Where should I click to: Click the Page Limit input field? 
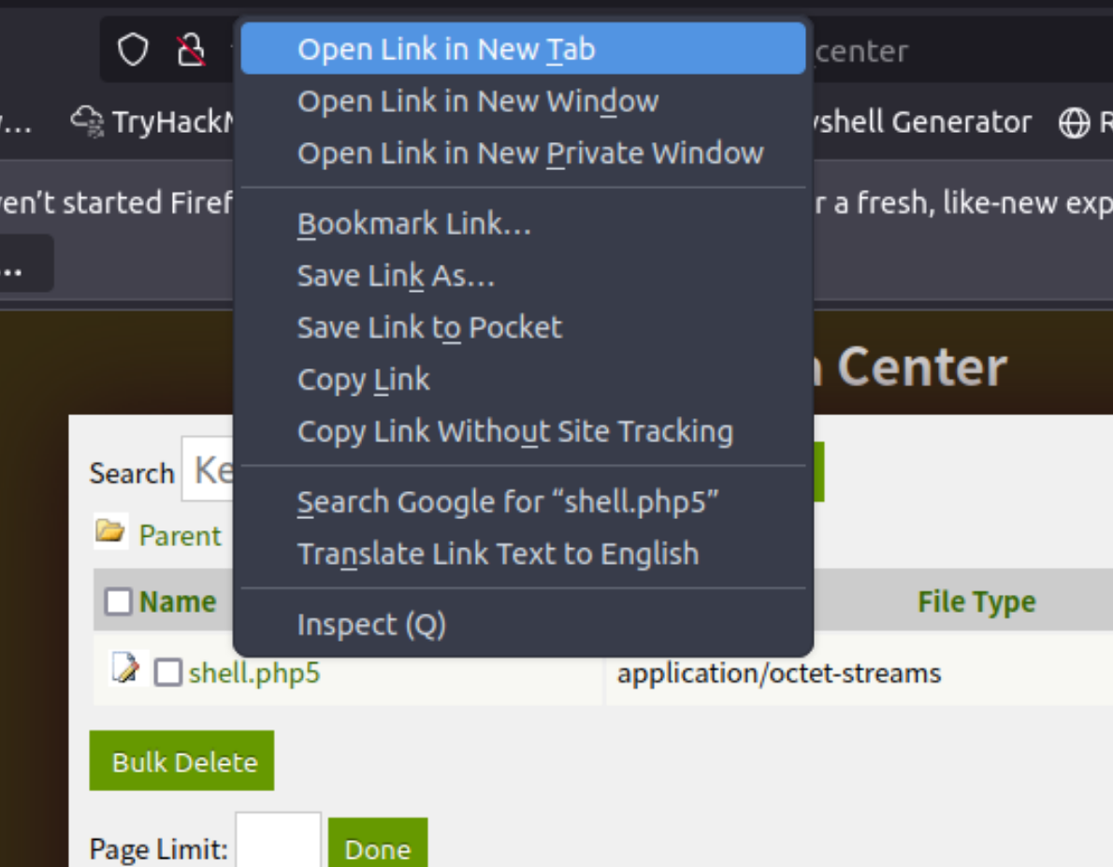pyautogui.click(x=279, y=841)
